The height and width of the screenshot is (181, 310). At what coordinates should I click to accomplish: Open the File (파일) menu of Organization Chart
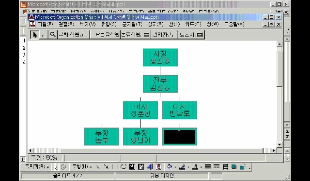coord(46,24)
